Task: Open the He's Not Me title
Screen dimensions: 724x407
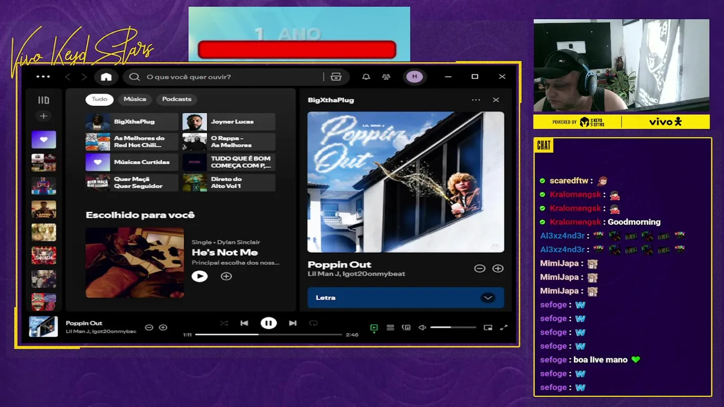Action: [225, 253]
